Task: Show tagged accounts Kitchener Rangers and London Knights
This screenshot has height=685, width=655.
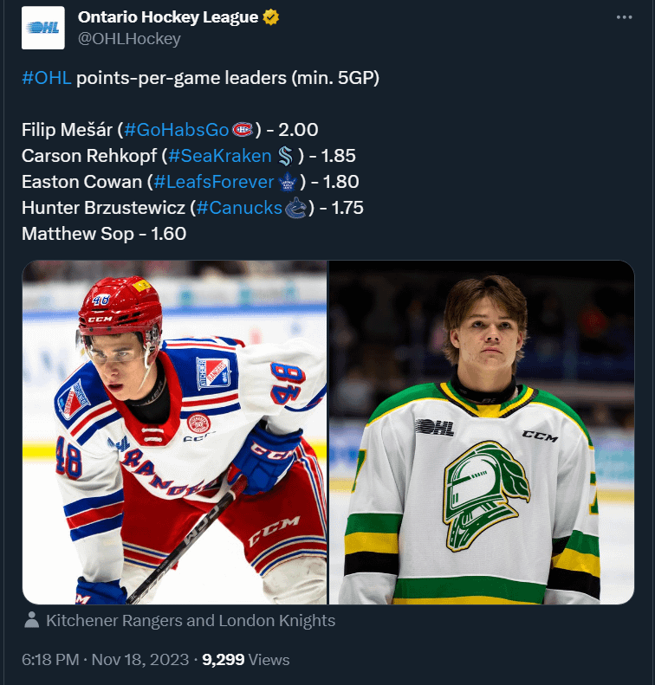Action: click(191, 620)
